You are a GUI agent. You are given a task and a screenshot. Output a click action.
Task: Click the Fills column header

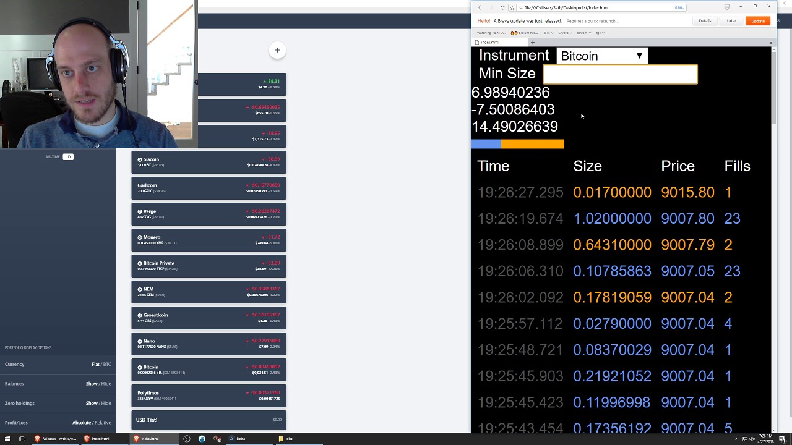(737, 166)
